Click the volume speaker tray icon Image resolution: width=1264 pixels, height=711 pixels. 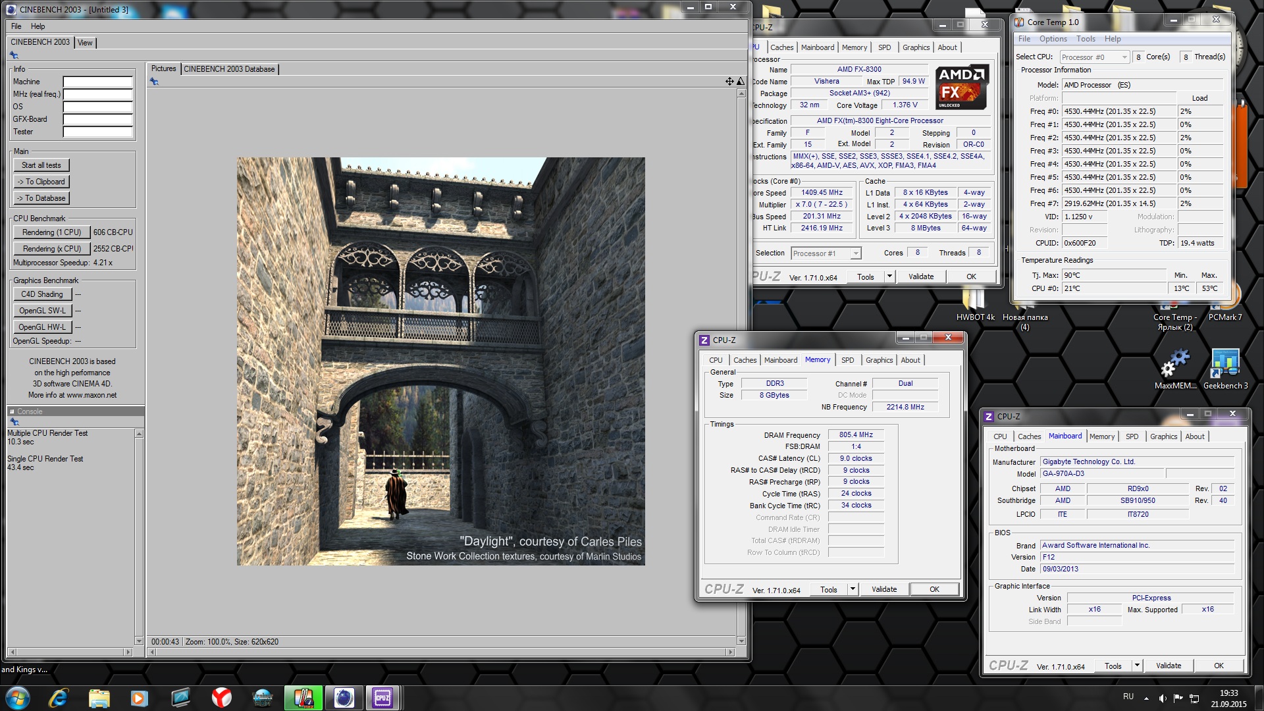1163,698
